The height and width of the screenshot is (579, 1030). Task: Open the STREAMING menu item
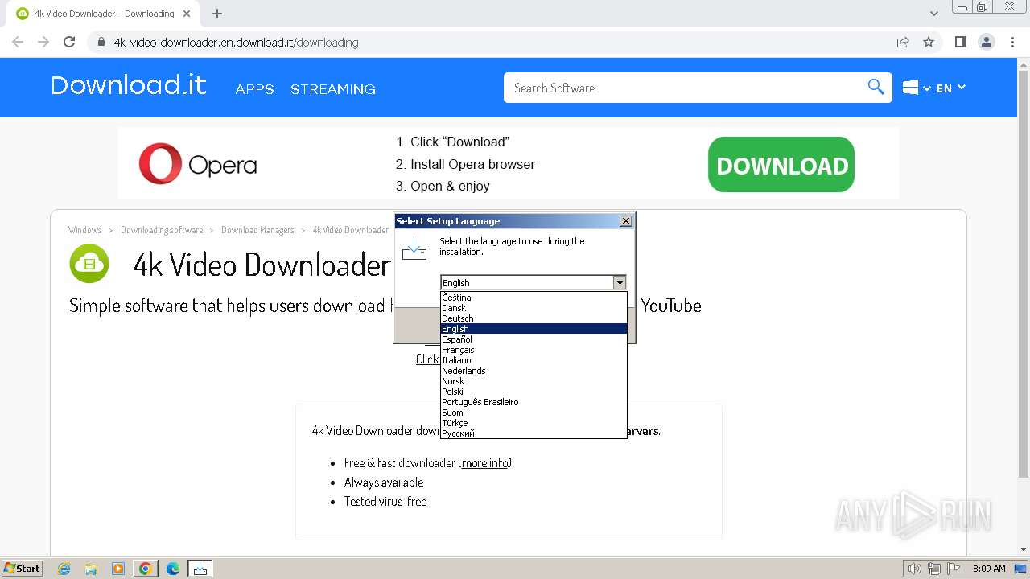[333, 89]
